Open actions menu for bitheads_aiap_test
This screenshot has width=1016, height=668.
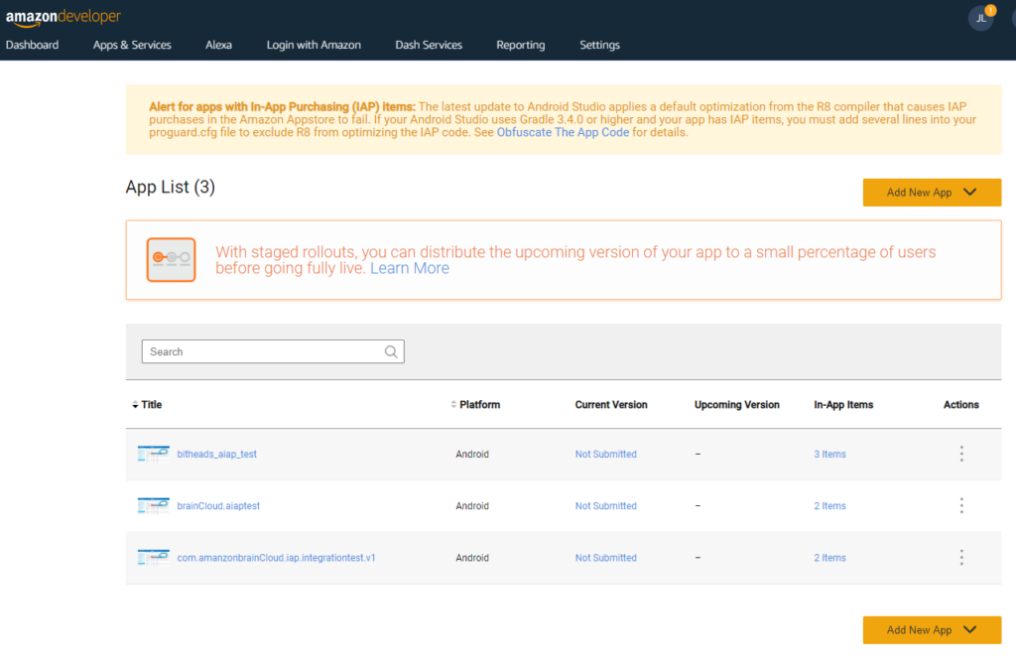pos(961,454)
